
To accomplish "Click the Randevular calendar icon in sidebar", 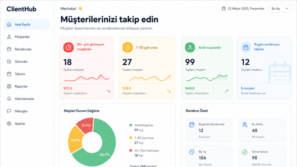I will (9, 49).
